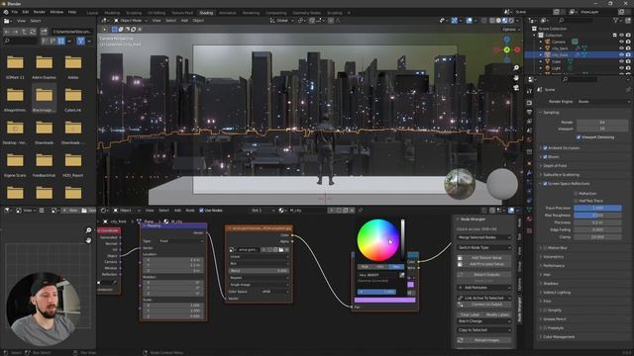Click the file browser refresh icon
The height and width of the screenshot is (356, 634).
tap(33, 31)
